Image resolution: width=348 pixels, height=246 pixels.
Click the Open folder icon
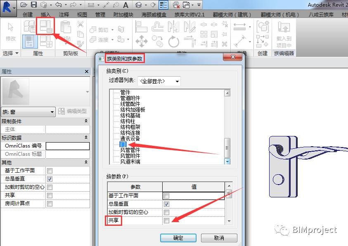[x=24, y=5]
